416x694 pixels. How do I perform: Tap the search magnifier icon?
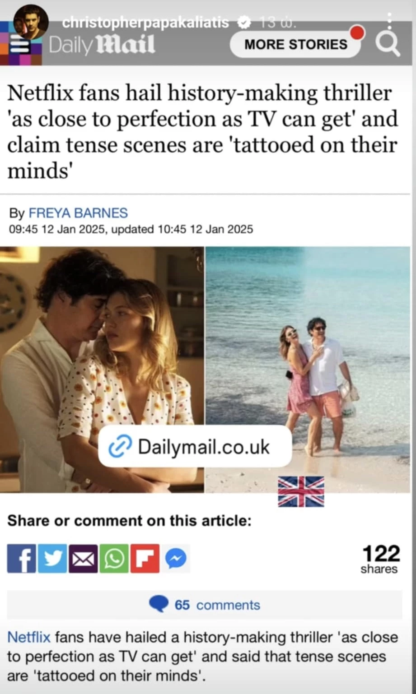pos(388,45)
